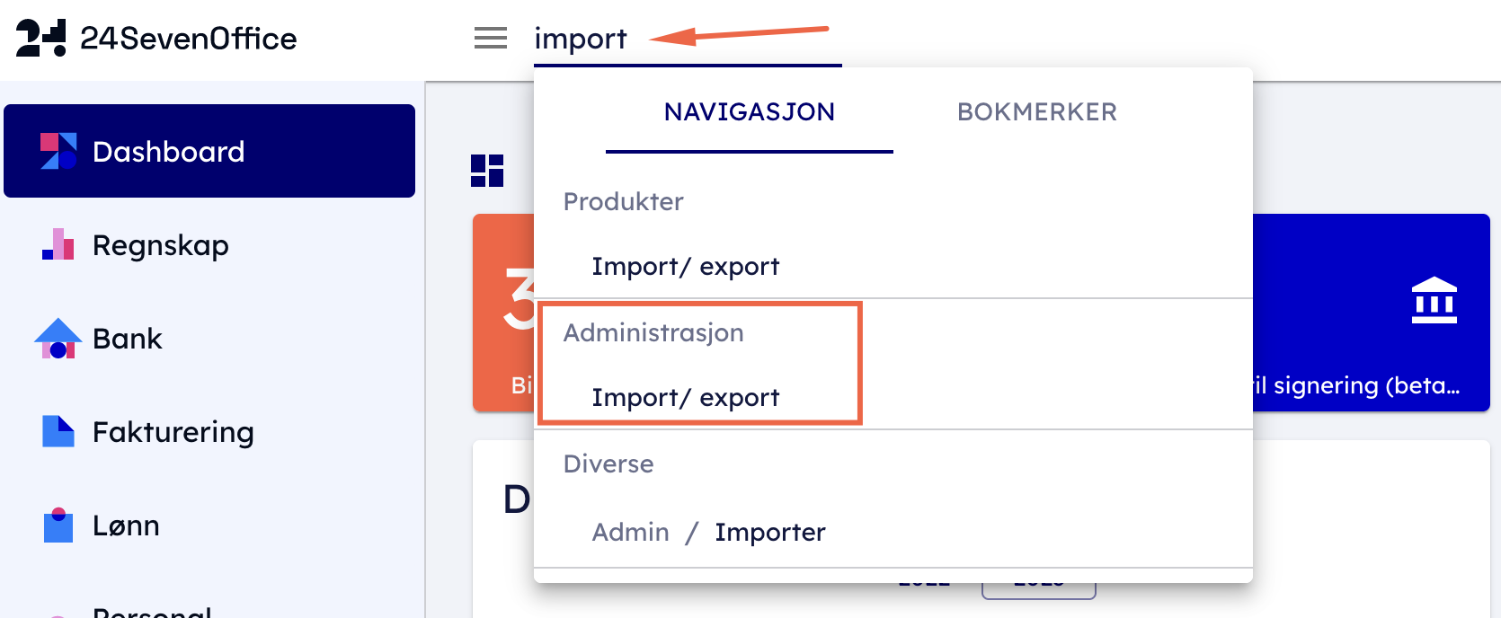Click the dashboard grid layout icon

click(x=487, y=171)
